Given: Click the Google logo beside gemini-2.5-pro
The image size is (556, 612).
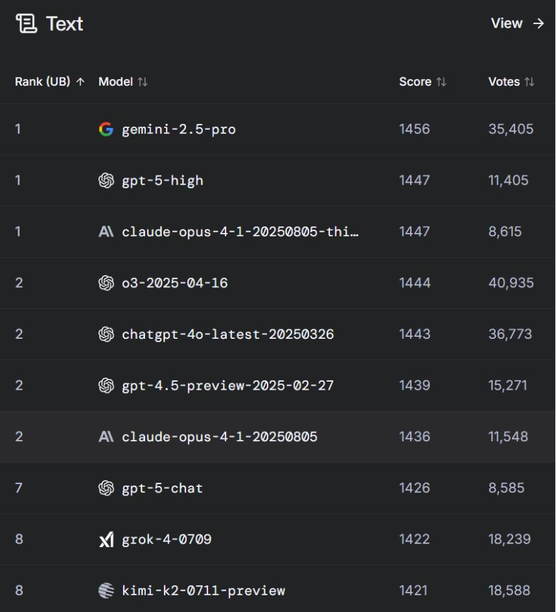Looking at the screenshot, I should pyautogui.click(x=106, y=129).
